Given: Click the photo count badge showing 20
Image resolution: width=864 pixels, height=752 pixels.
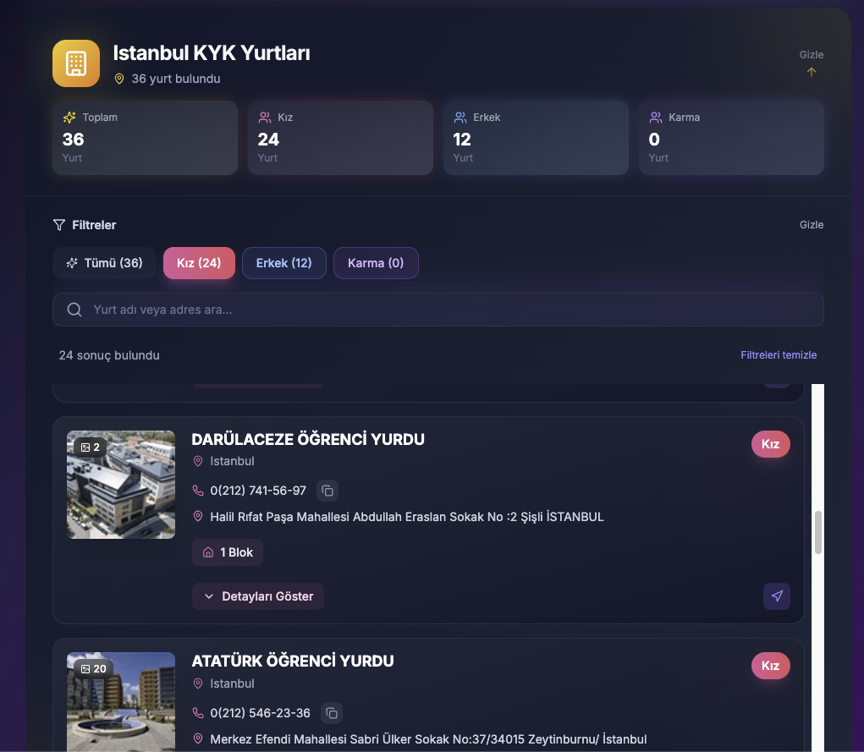Looking at the screenshot, I should (x=94, y=669).
